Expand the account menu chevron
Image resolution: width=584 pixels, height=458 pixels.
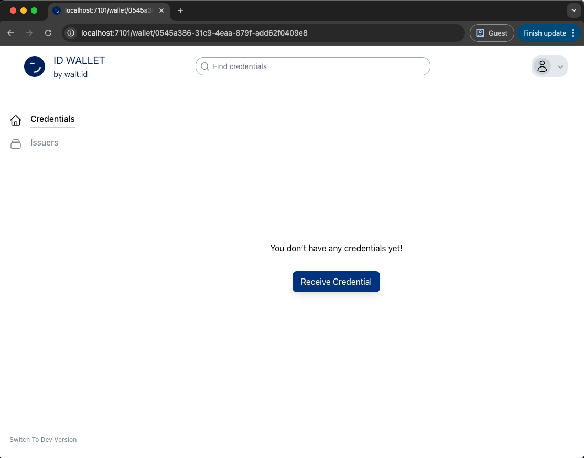pyautogui.click(x=560, y=67)
